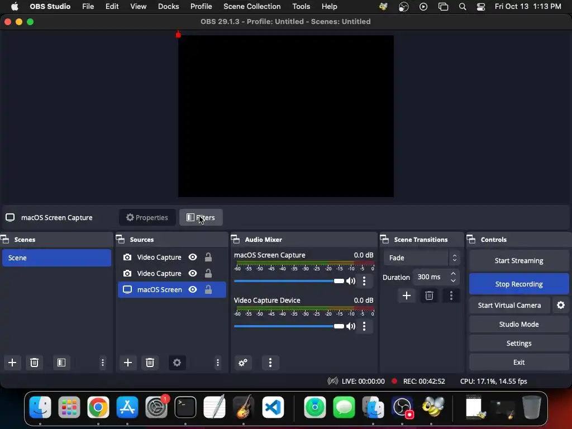Open Video Capture Device audio options menu
The height and width of the screenshot is (429, 572).
pos(364,326)
